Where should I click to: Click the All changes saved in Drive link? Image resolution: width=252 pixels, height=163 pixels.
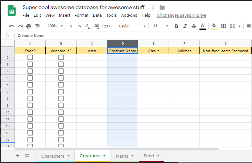182,15
